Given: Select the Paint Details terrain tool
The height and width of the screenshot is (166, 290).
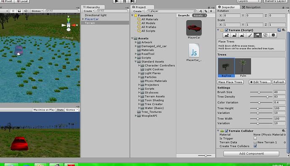Looking at the screenshot, I should tap(265, 35).
